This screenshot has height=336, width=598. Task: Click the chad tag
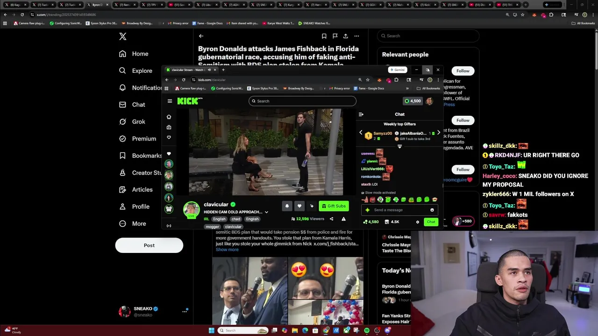(x=236, y=219)
